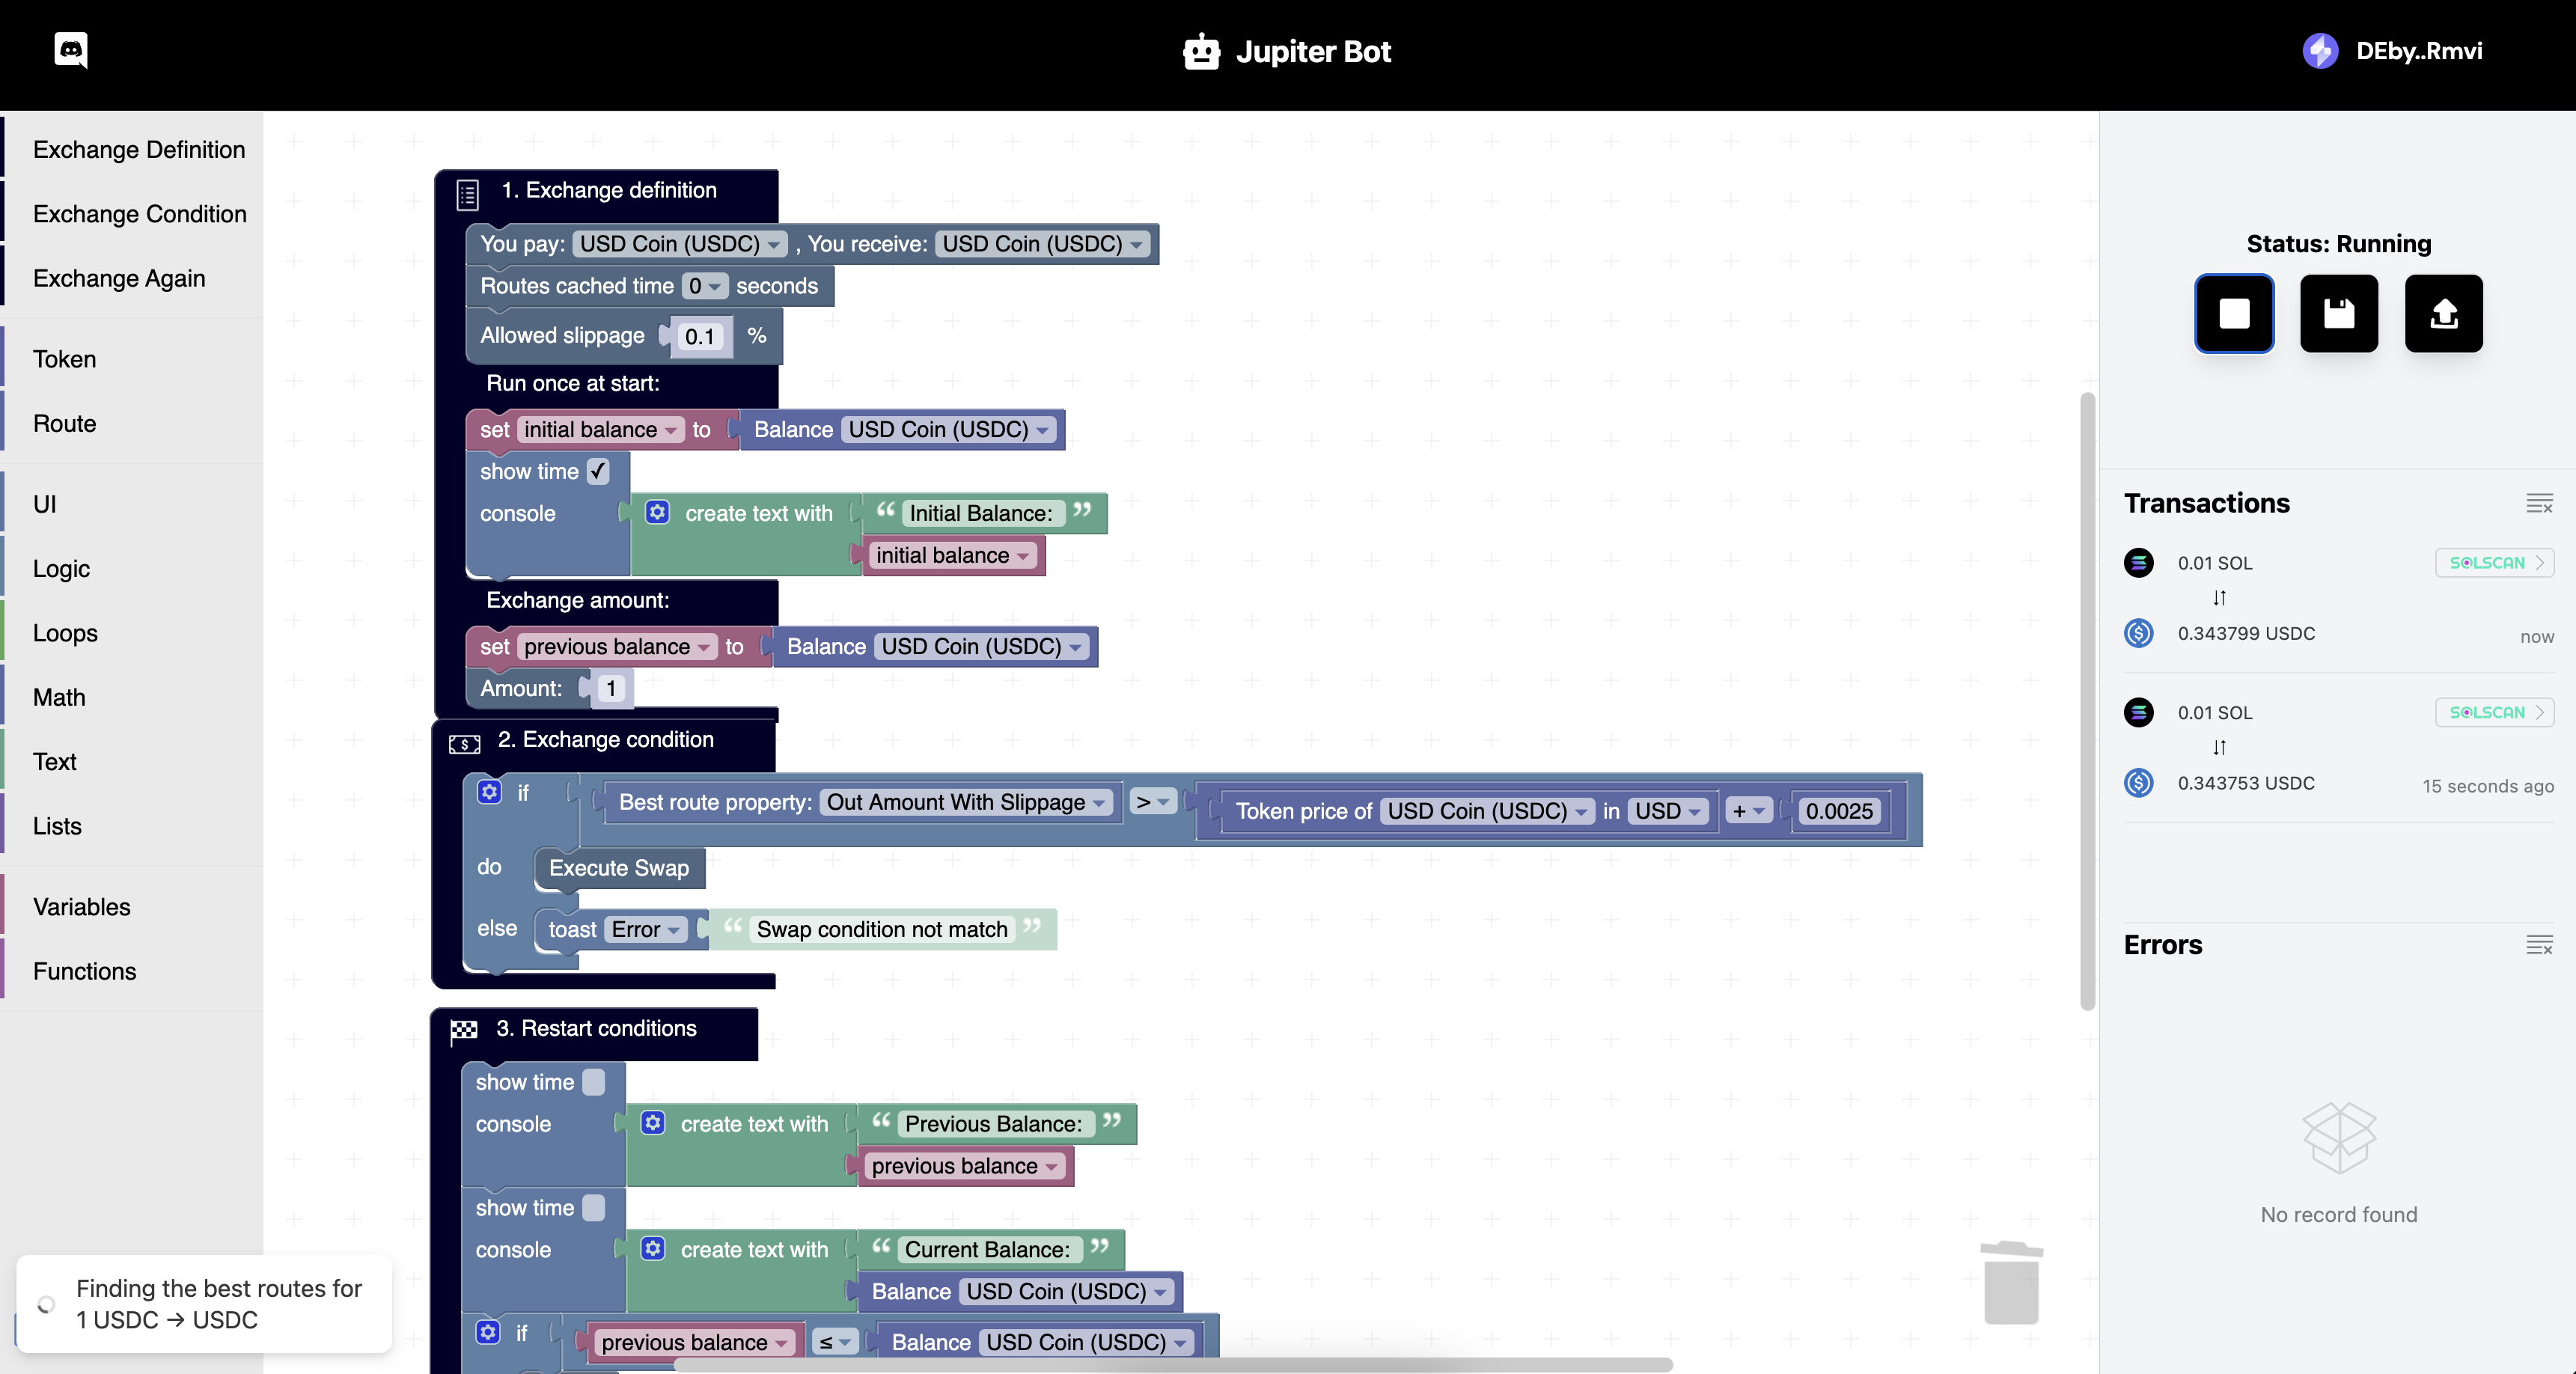Click USDC token icon beside 0.343799 USDC

[x=2138, y=633]
